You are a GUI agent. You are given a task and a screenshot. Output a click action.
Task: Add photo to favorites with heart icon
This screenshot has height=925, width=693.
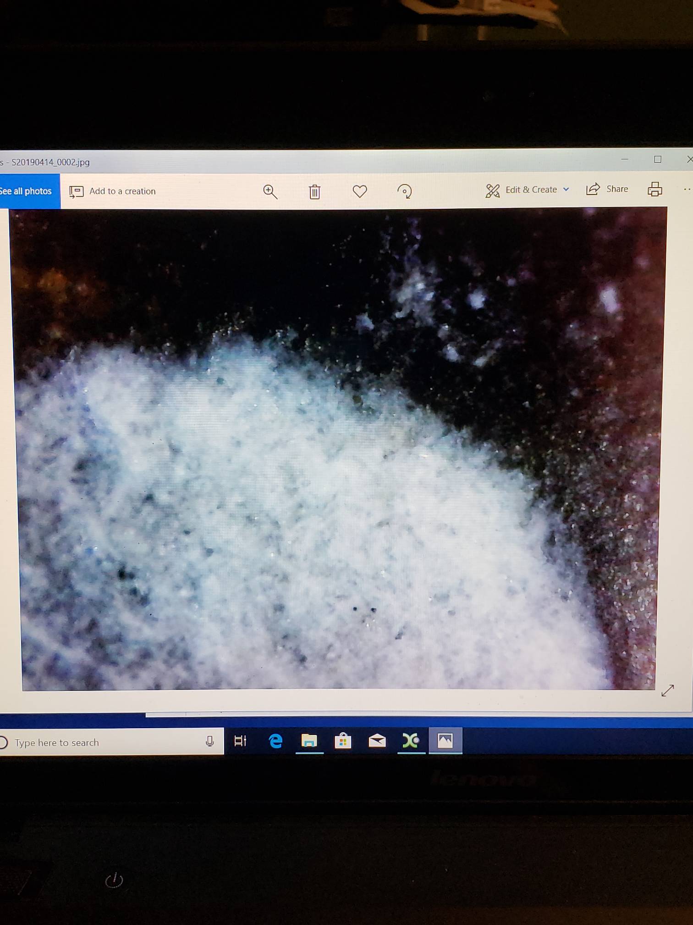click(x=360, y=191)
